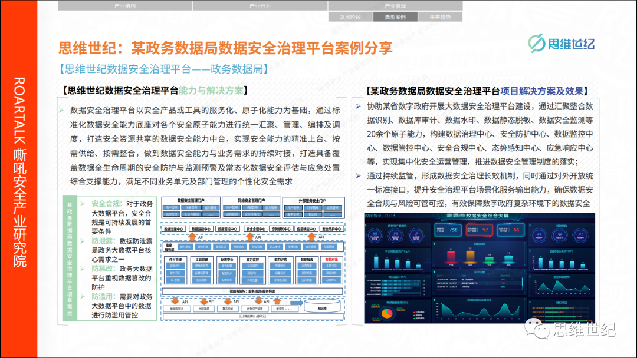The image size is (637, 358).
Task: Click the 知识库 cylinder database shape
Action: pos(322,306)
